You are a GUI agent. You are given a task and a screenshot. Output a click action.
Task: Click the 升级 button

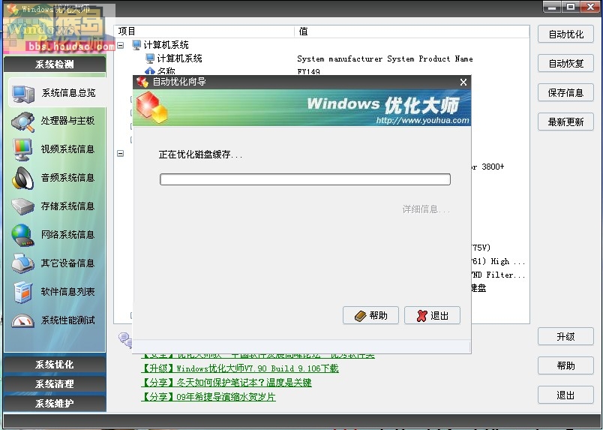pos(565,336)
